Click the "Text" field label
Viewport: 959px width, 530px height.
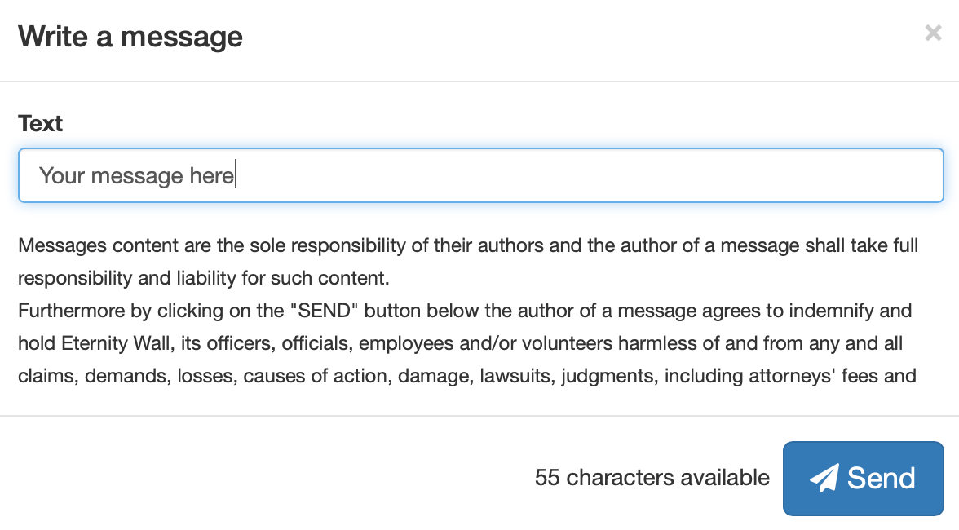pyautogui.click(x=41, y=123)
